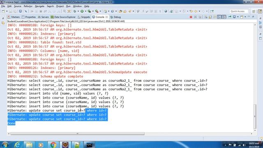Open the New file dropdown arrow

7,11
